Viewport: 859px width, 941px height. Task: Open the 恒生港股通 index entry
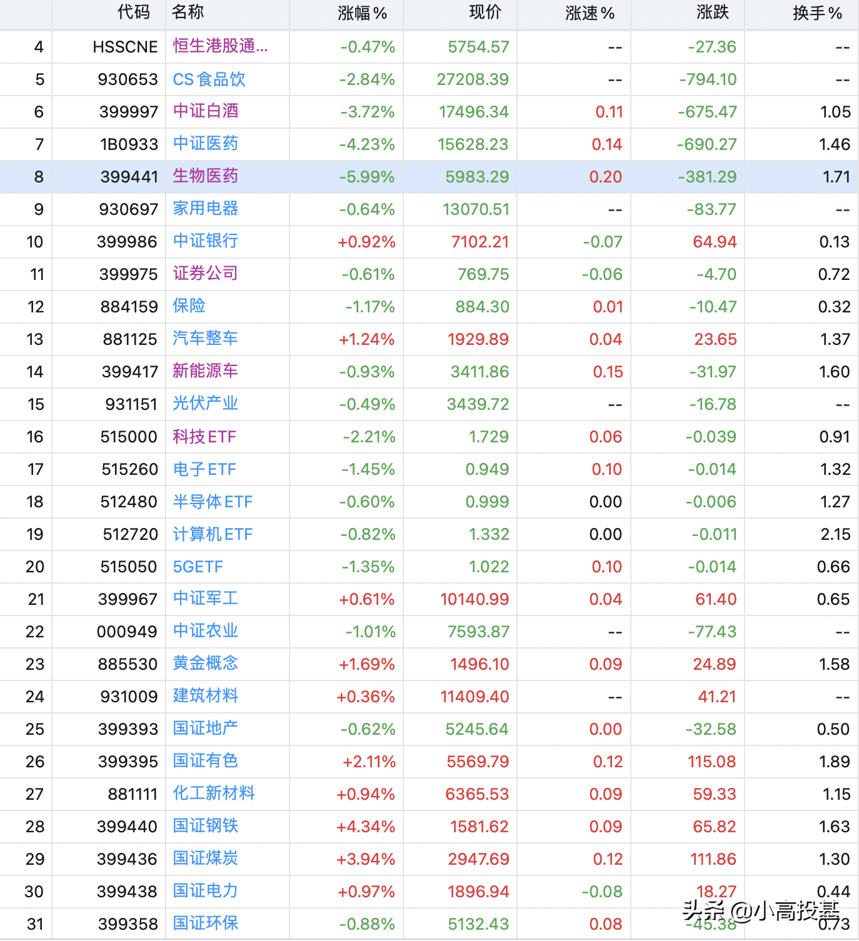(x=220, y=46)
